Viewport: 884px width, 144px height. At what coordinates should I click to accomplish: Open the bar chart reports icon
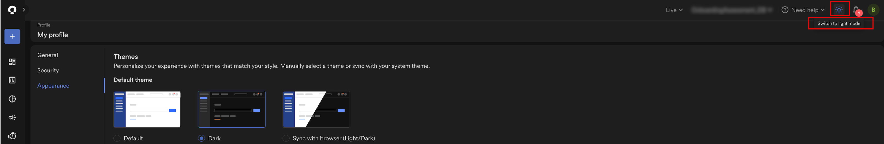click(x=12, y=80)
